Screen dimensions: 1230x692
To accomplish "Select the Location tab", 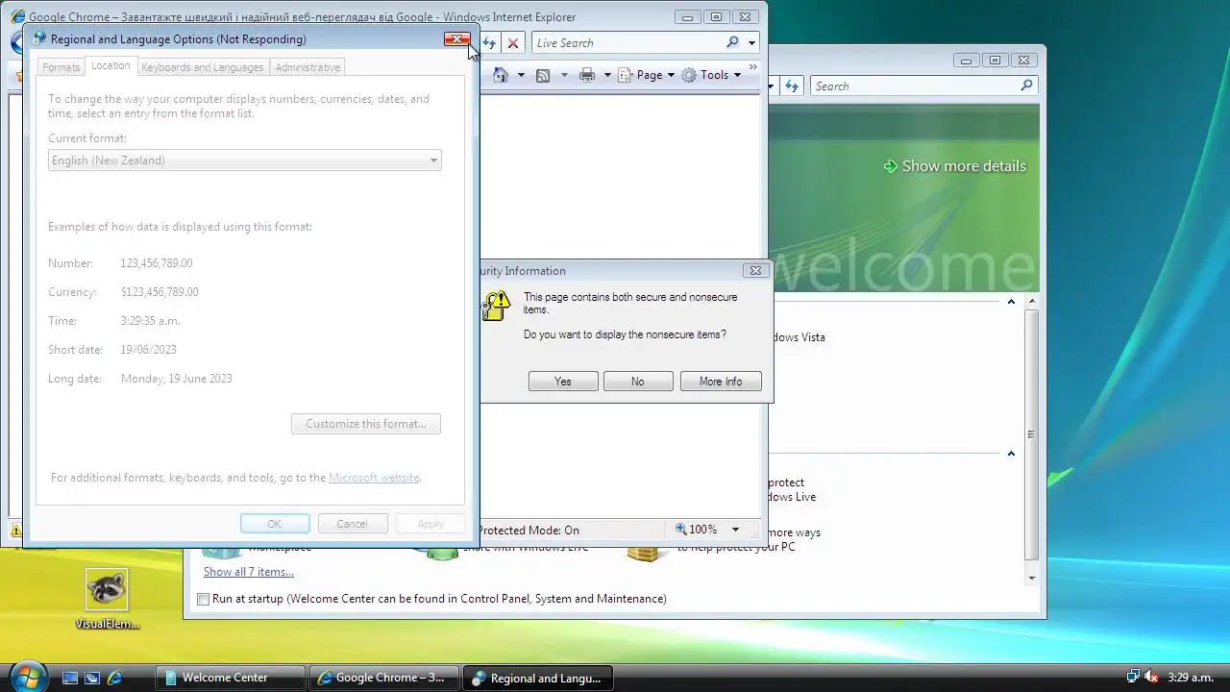I will [111, 65].
